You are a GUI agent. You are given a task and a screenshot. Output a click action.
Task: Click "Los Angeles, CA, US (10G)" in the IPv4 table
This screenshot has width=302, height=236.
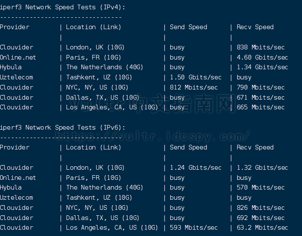click(112, 107)
